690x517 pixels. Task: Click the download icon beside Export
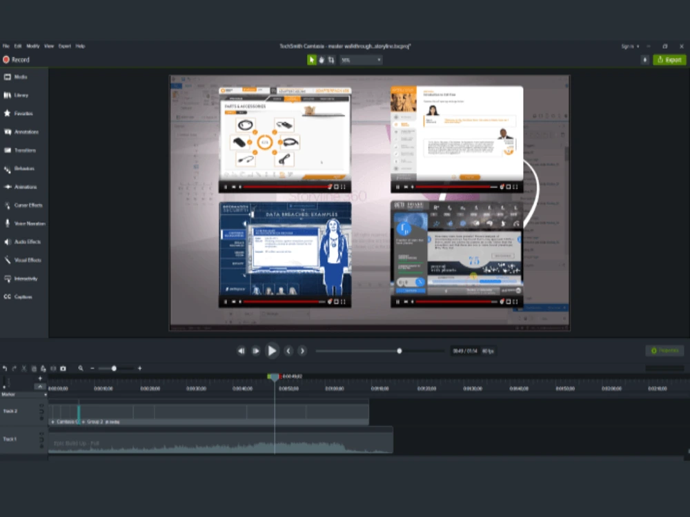pyautogui.click(x=644, y=60)
